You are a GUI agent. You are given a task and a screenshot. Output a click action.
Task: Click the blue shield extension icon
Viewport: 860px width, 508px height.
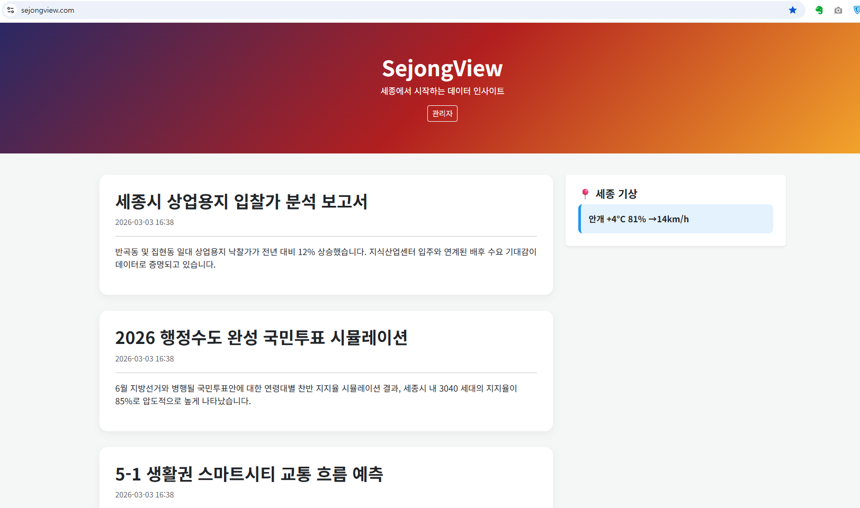[x=856, y=10]
